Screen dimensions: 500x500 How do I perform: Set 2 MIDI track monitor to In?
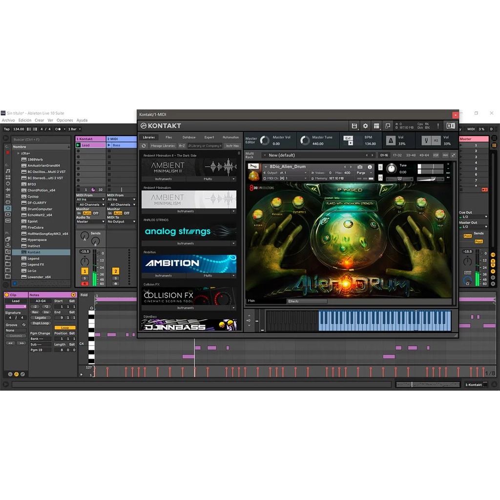(x=110, y=213)
